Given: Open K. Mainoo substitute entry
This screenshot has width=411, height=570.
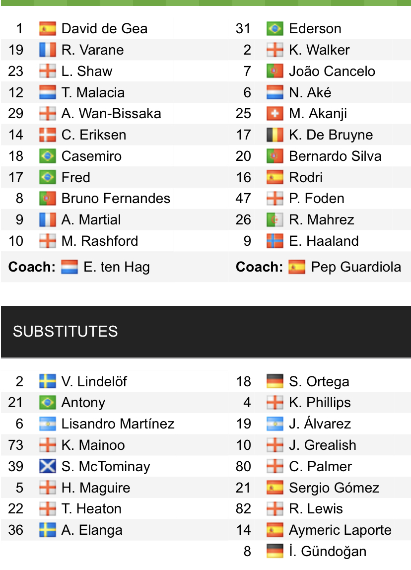Looking at the screenshot, I should pos(93,445).
